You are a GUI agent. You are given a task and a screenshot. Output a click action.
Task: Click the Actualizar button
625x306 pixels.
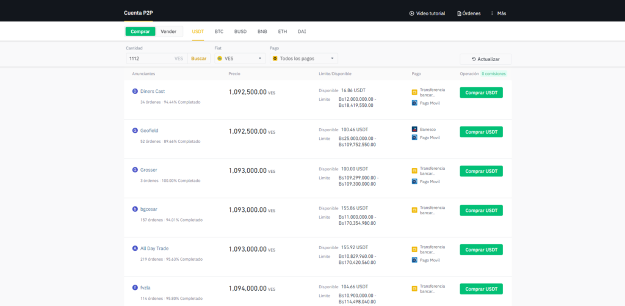tap(485, 59)
